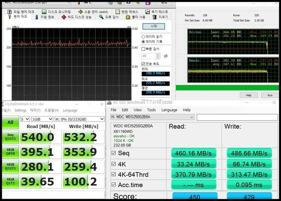Open the 1GiB test size dropdown

coord(42,119)
